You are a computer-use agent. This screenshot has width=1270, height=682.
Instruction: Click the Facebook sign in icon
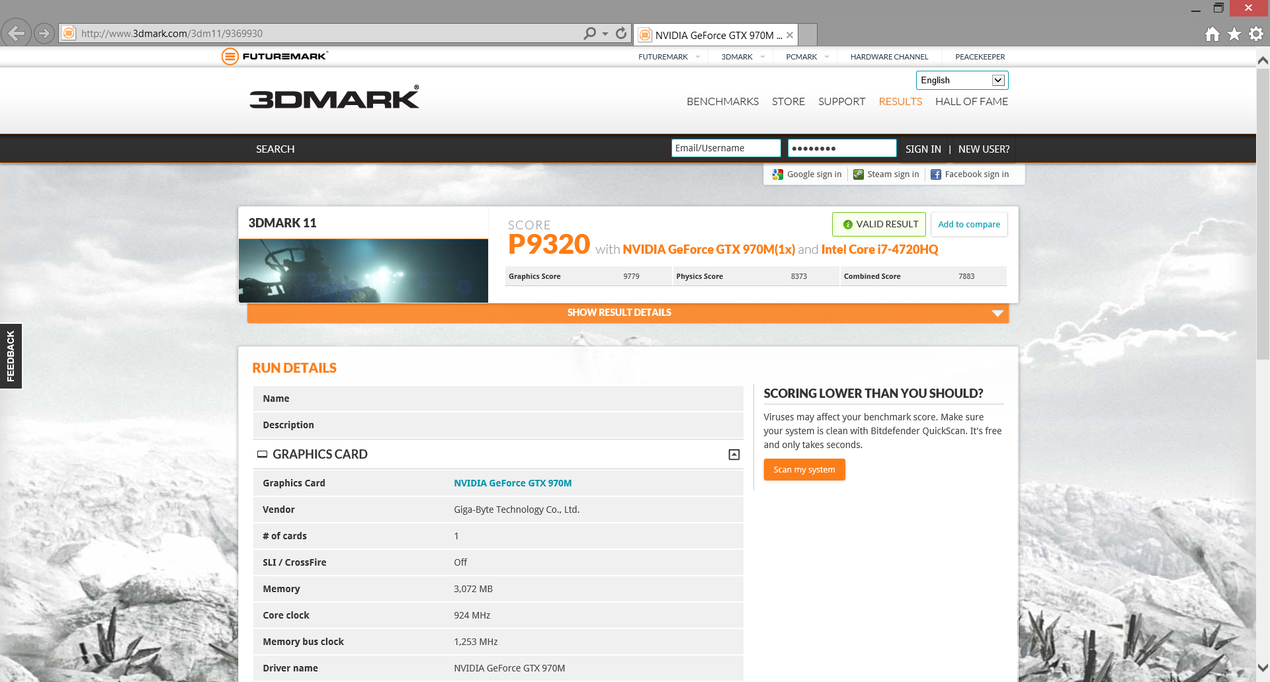coord(936,174)
